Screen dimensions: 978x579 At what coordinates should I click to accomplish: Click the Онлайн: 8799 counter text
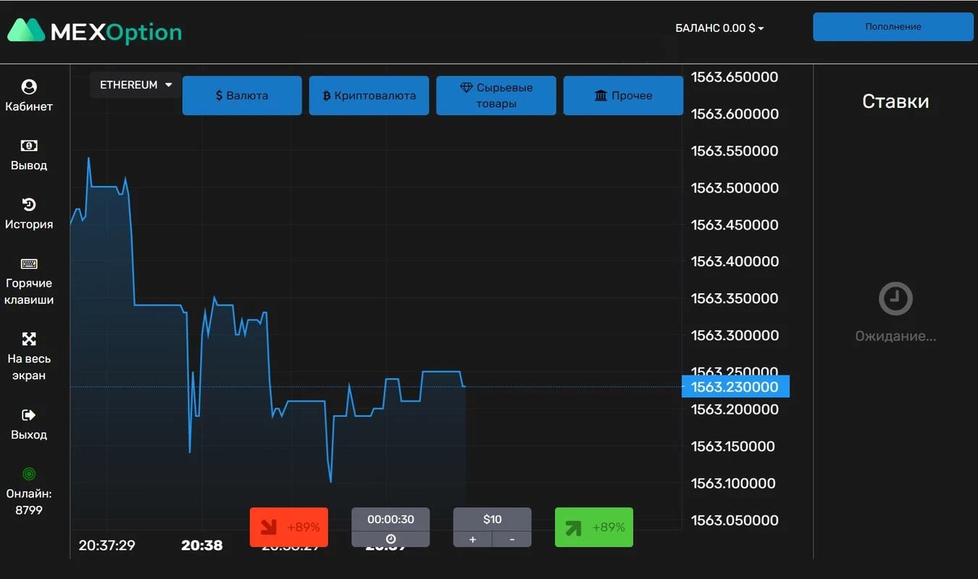pyautogui.click(x=29, y=502)
